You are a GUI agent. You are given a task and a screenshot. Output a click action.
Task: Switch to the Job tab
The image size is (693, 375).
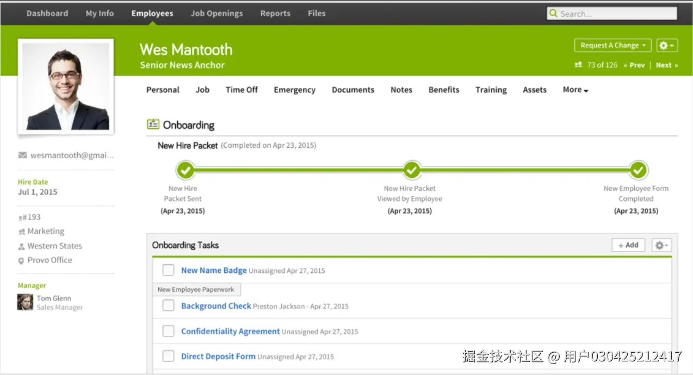coord(202,90)
